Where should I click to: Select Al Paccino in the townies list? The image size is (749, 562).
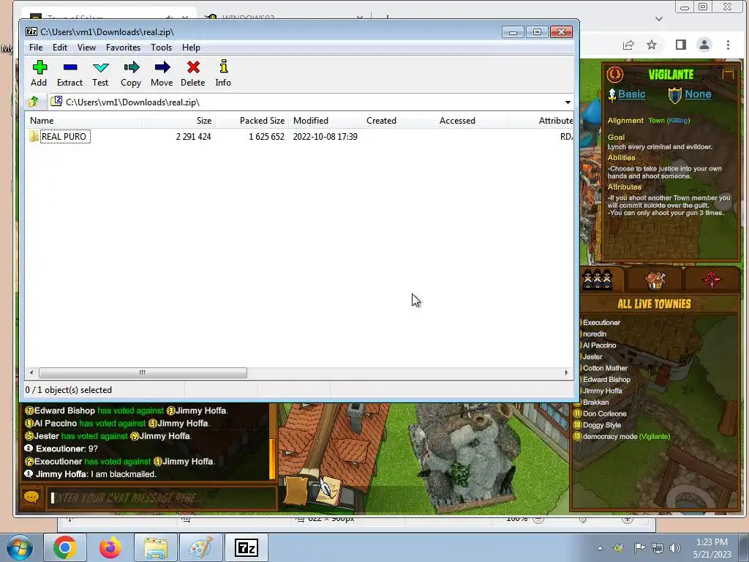click(x=599, y=345)
